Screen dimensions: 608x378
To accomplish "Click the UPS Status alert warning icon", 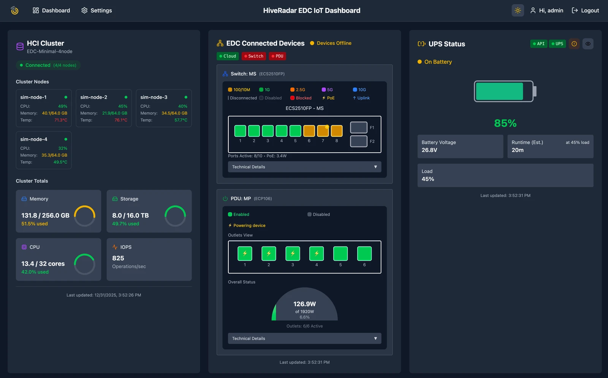I will (574, 44).
